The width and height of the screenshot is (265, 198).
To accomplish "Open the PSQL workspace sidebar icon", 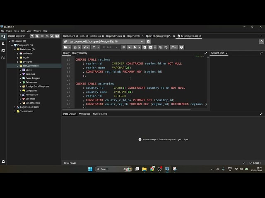I will pyautogui.click(x=3, y=51).
